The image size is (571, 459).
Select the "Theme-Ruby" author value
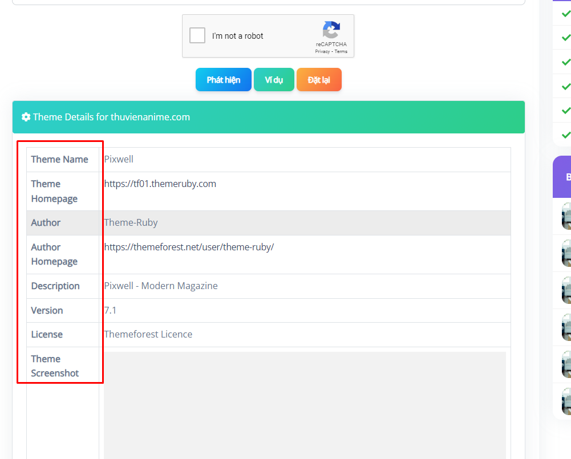(131, 223)
